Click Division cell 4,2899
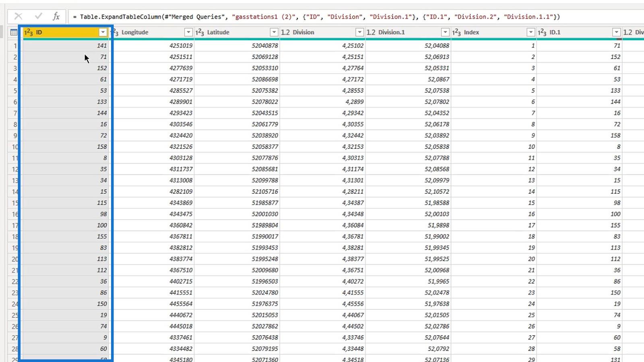 [x=322, y=102]
